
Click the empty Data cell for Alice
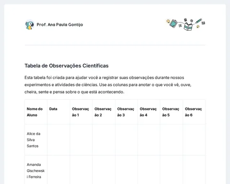click(58, 140)
